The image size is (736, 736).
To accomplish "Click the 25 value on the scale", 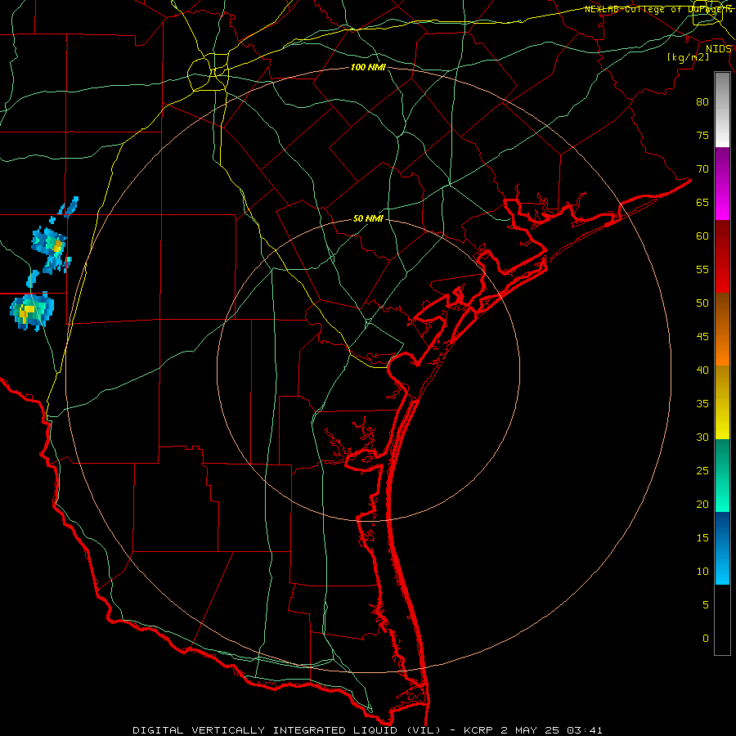I will coord(702,471).
